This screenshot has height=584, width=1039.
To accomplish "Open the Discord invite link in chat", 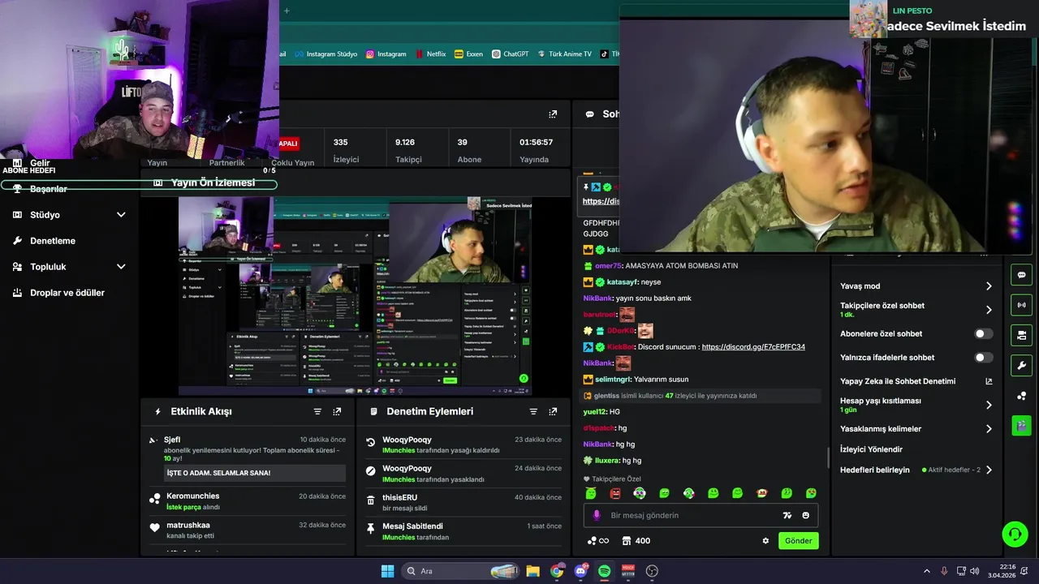I will pyautogui.click(x=753, y=347).
